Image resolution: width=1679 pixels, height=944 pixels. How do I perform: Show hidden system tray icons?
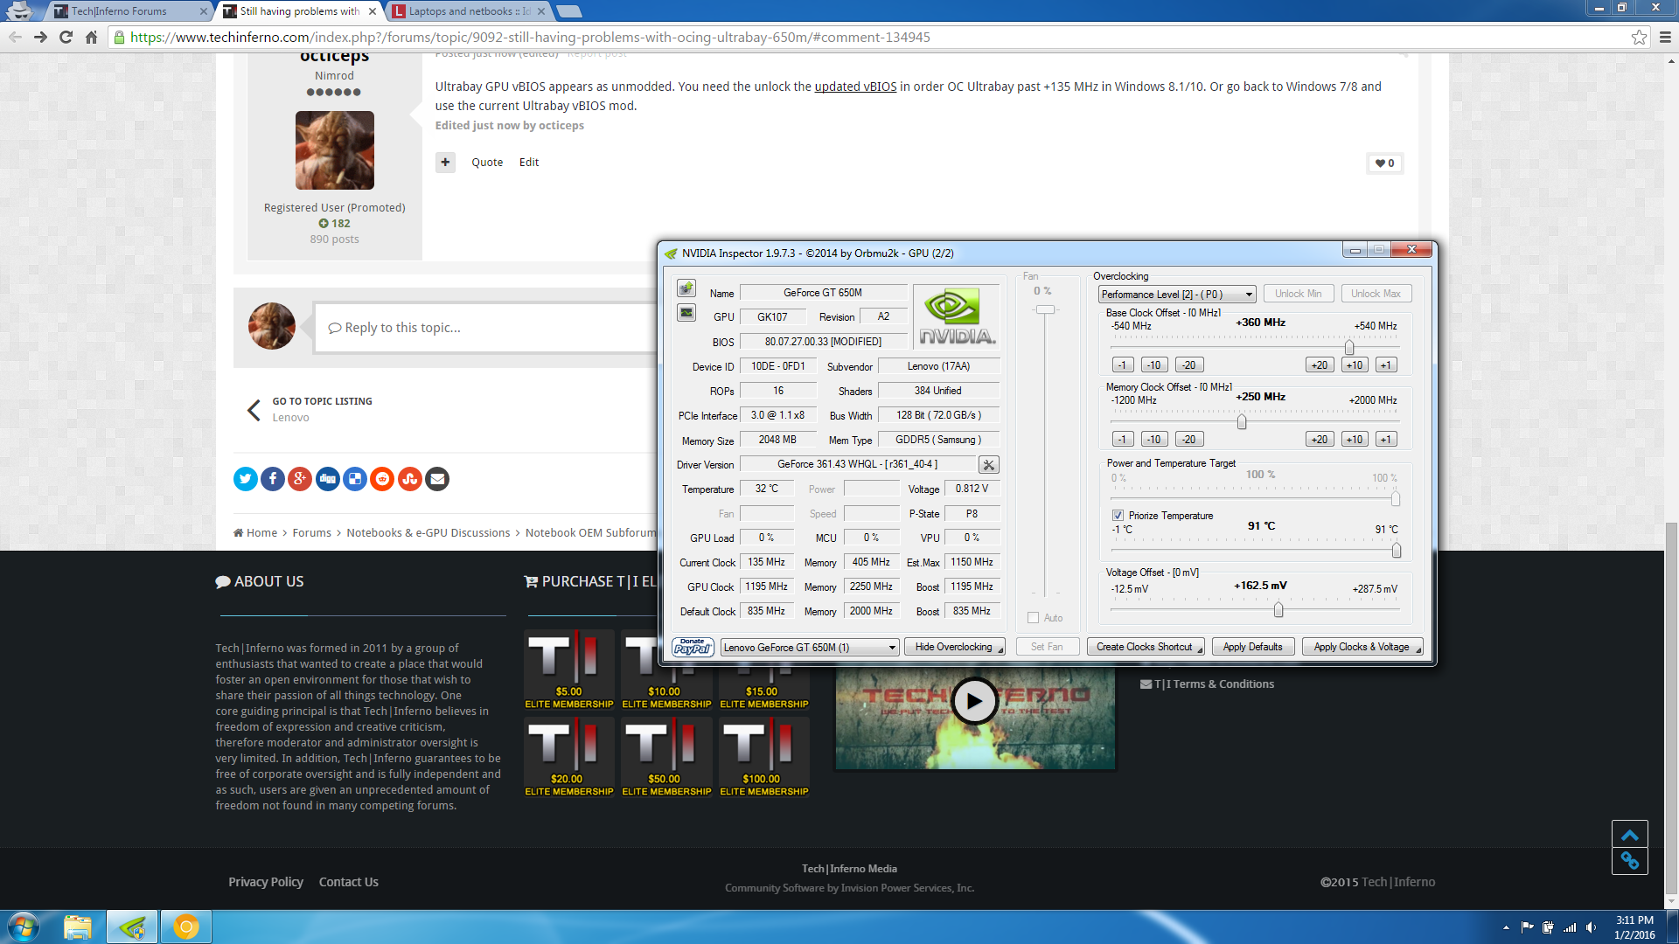coord(1506,927)
